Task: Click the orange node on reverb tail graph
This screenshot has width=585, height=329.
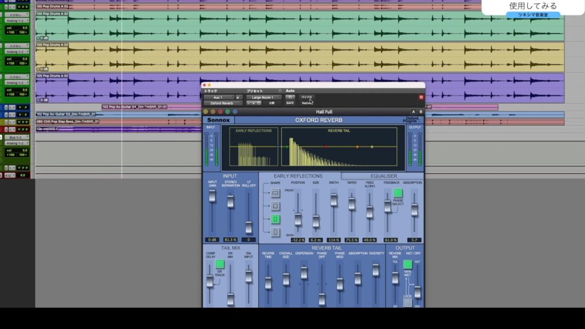Action: (358, 147)
